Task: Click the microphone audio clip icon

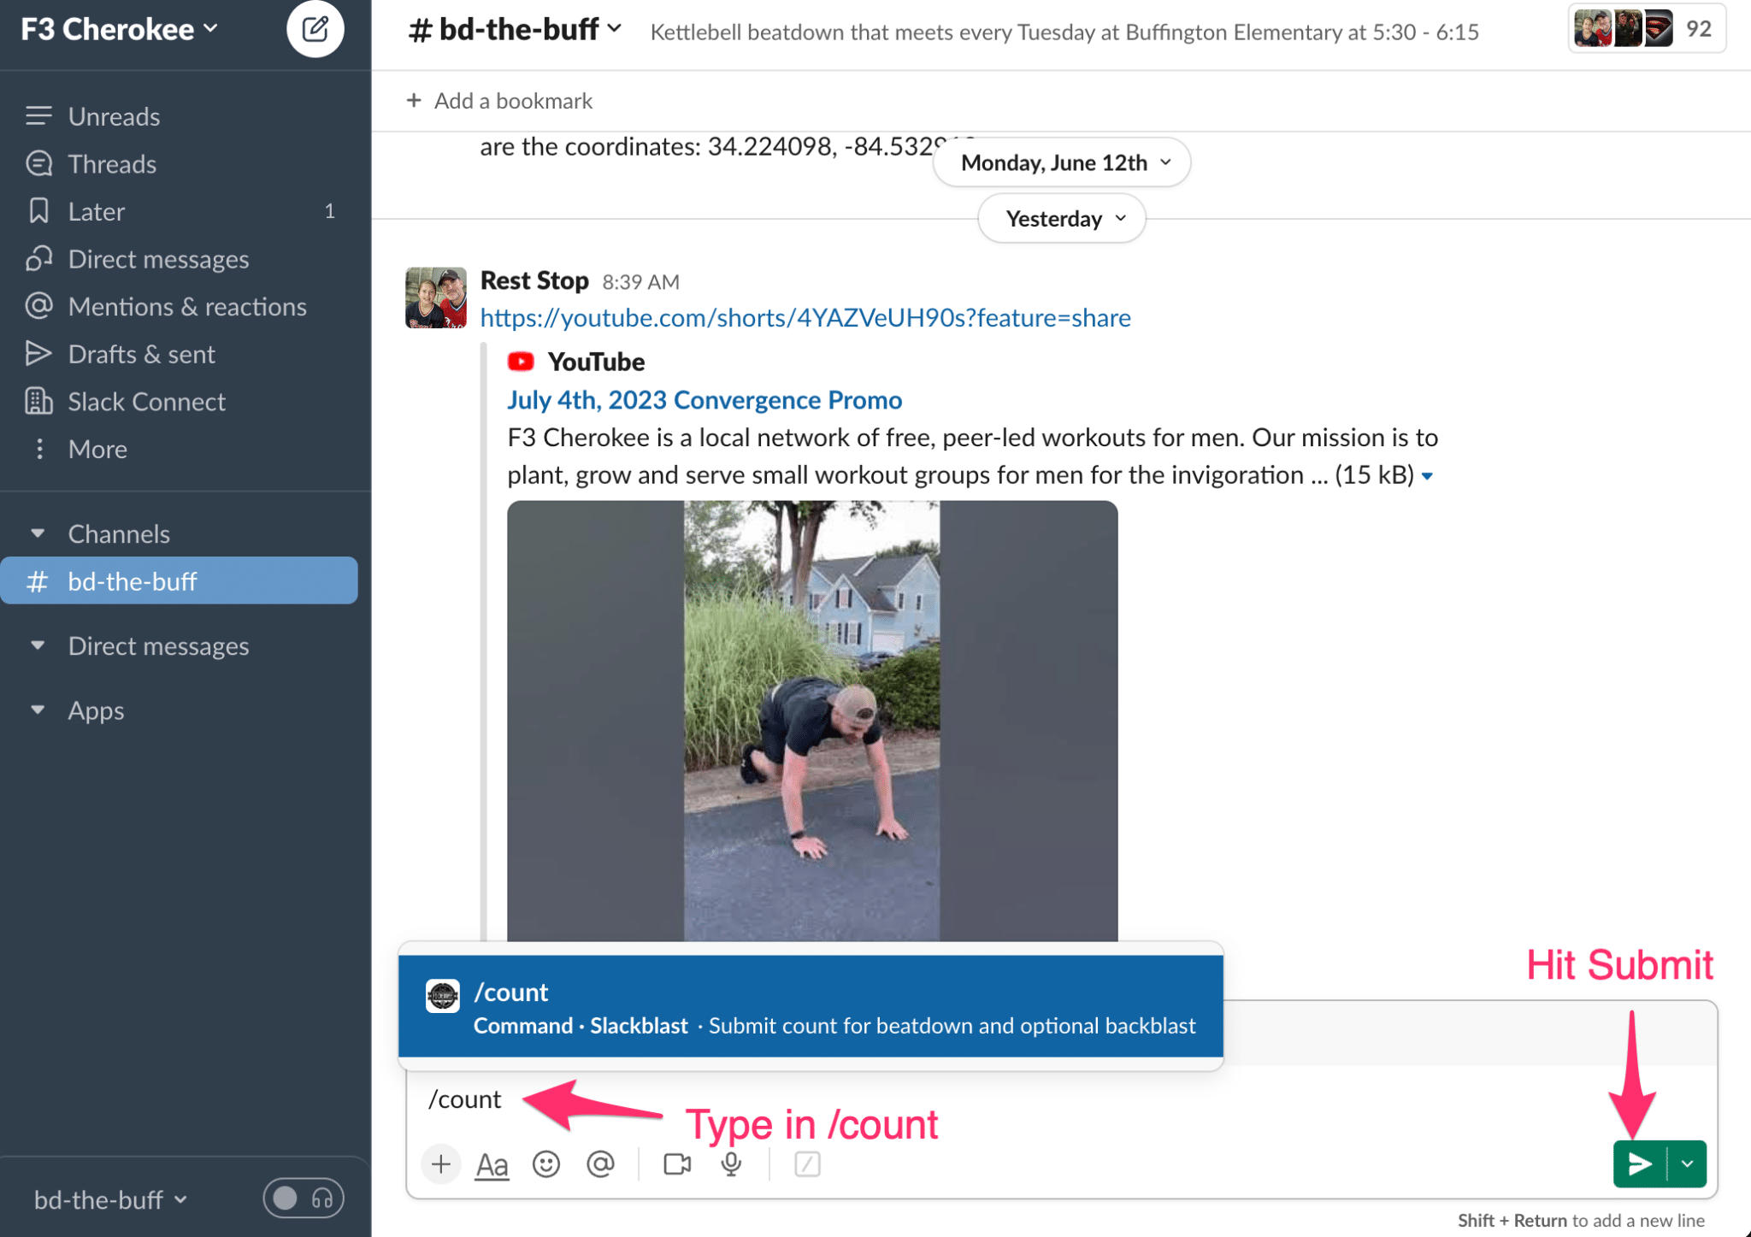Action: 731,1164
